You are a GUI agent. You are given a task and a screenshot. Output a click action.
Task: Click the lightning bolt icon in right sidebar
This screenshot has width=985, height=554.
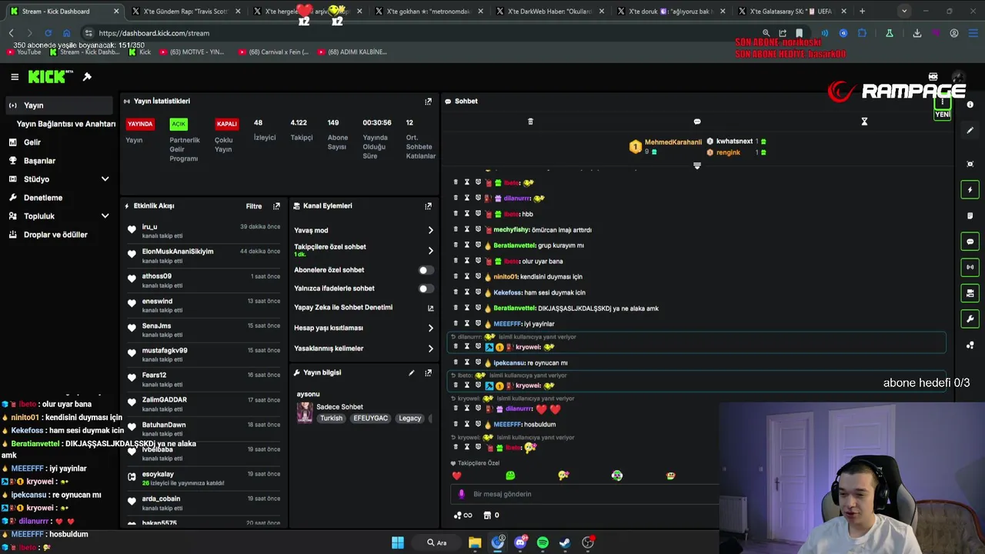tap(970, 190)
